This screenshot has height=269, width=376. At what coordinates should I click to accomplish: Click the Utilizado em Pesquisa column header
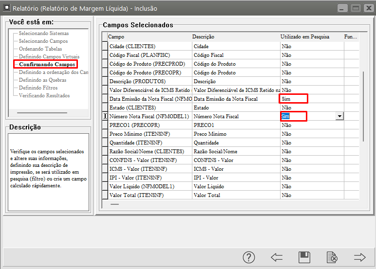[x=305, y=36]
